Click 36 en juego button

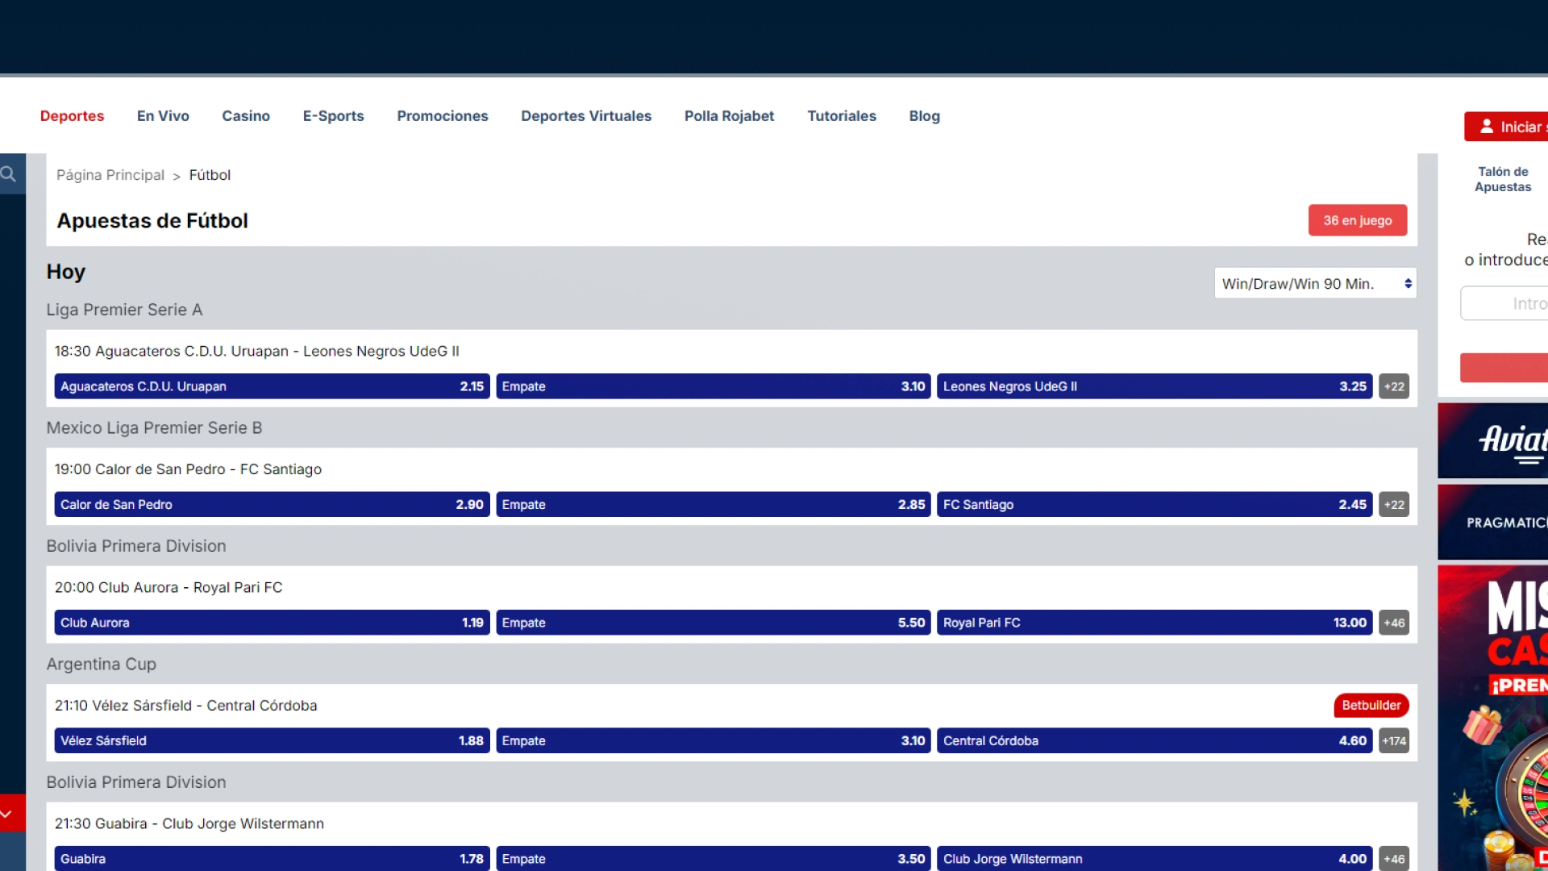[x=1358, y=220]
